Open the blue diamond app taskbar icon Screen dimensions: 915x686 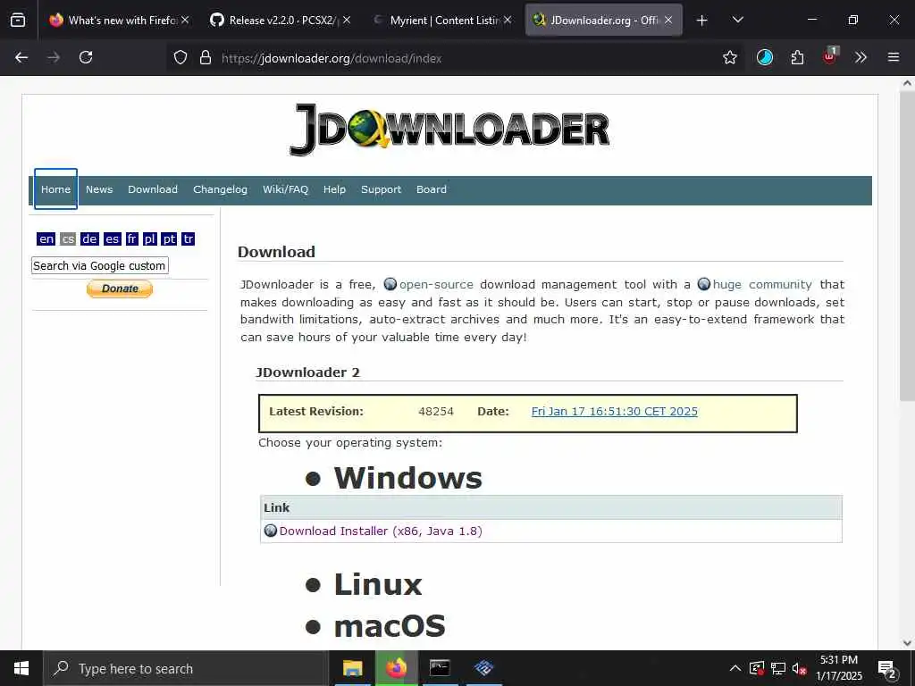tap(483, 668)
